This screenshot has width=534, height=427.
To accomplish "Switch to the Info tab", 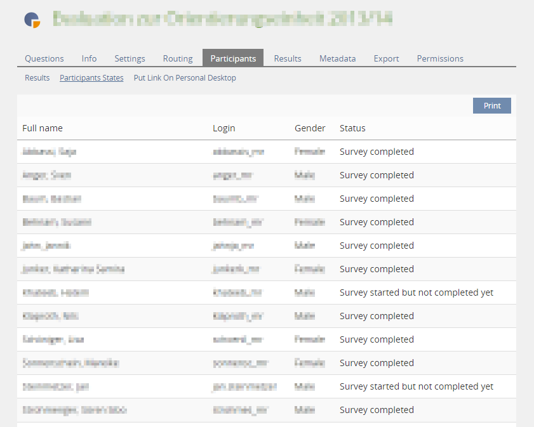I will click(89, 58).
